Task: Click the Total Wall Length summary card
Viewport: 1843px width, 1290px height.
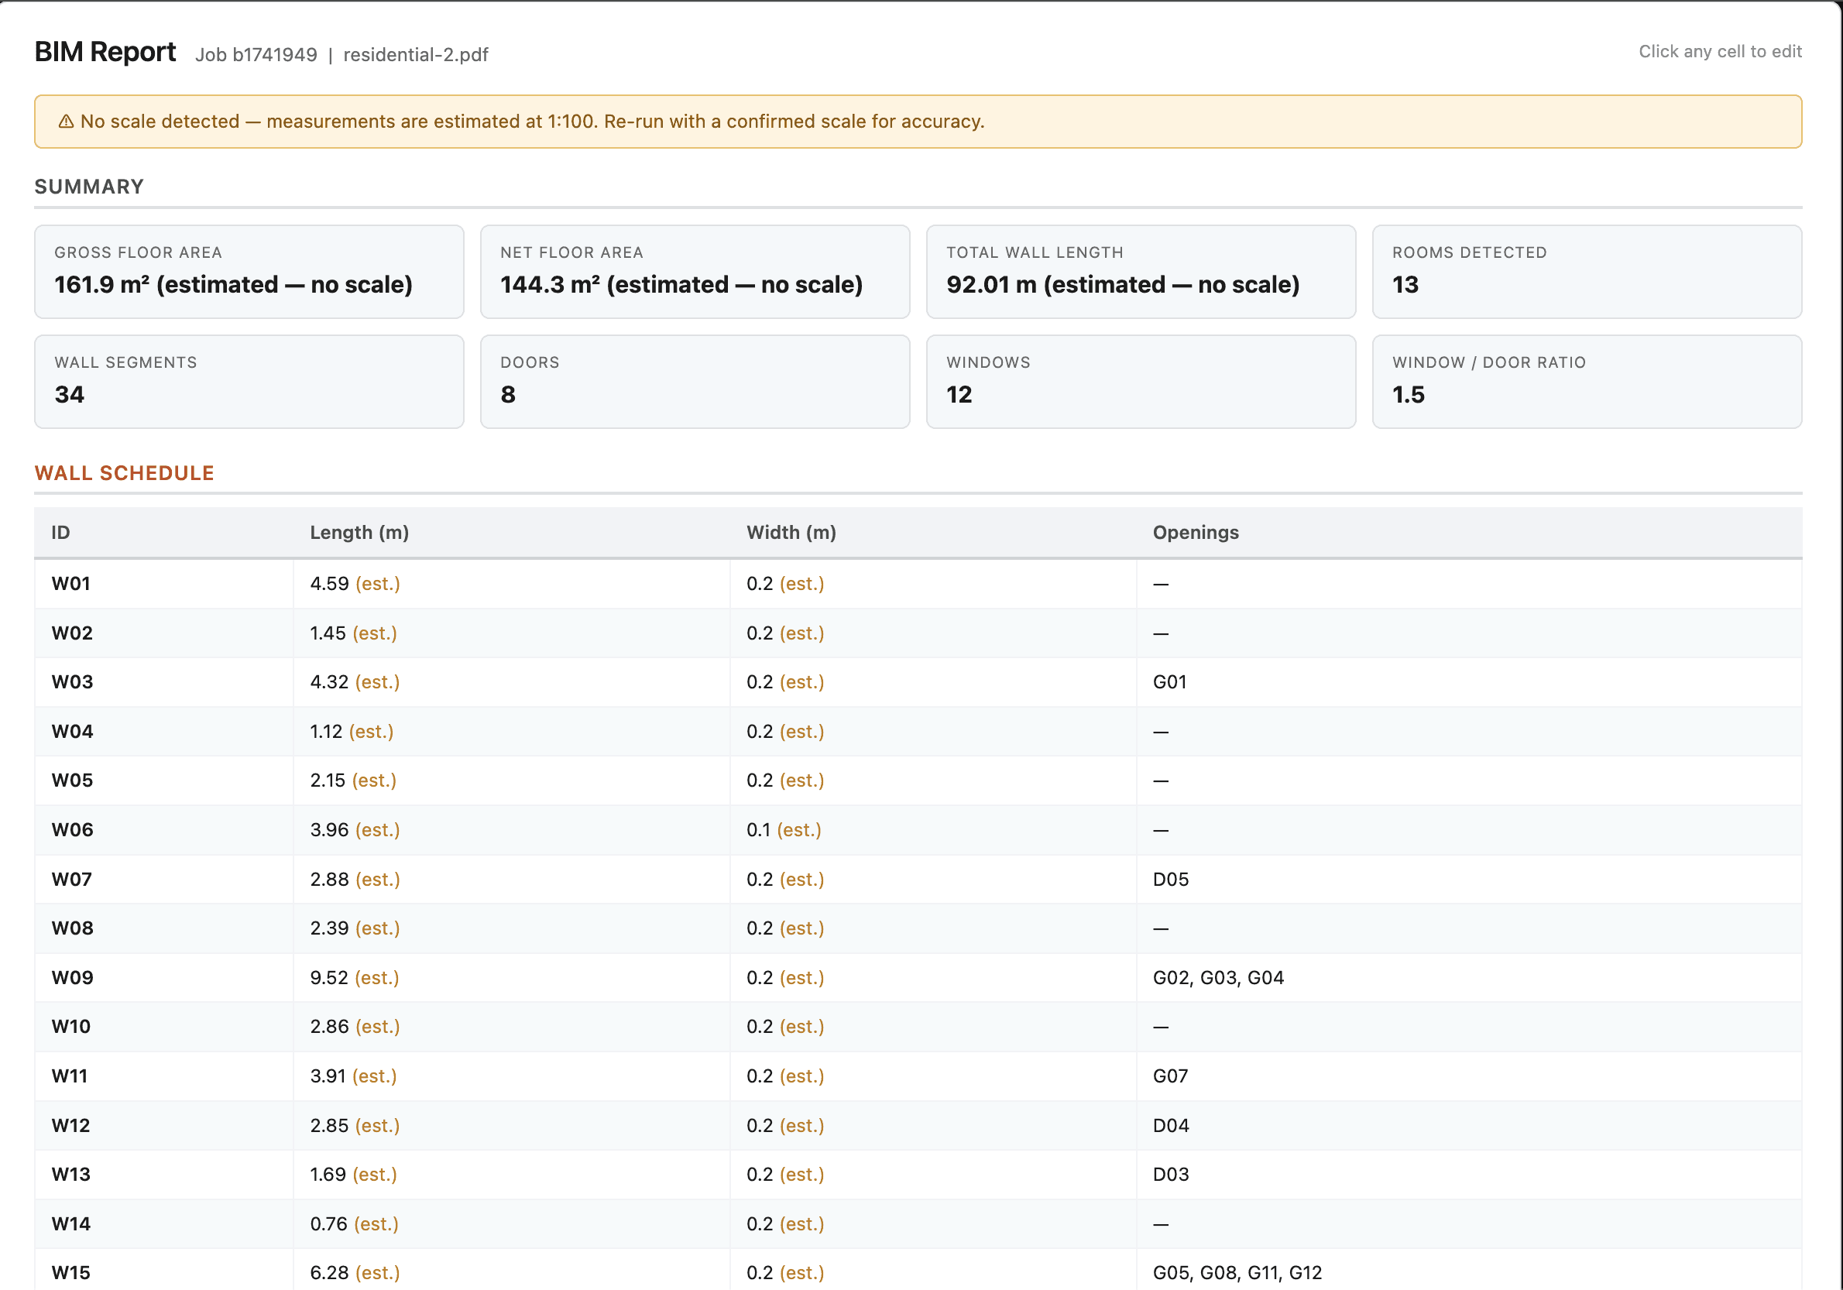Action: pos(1140,271)
